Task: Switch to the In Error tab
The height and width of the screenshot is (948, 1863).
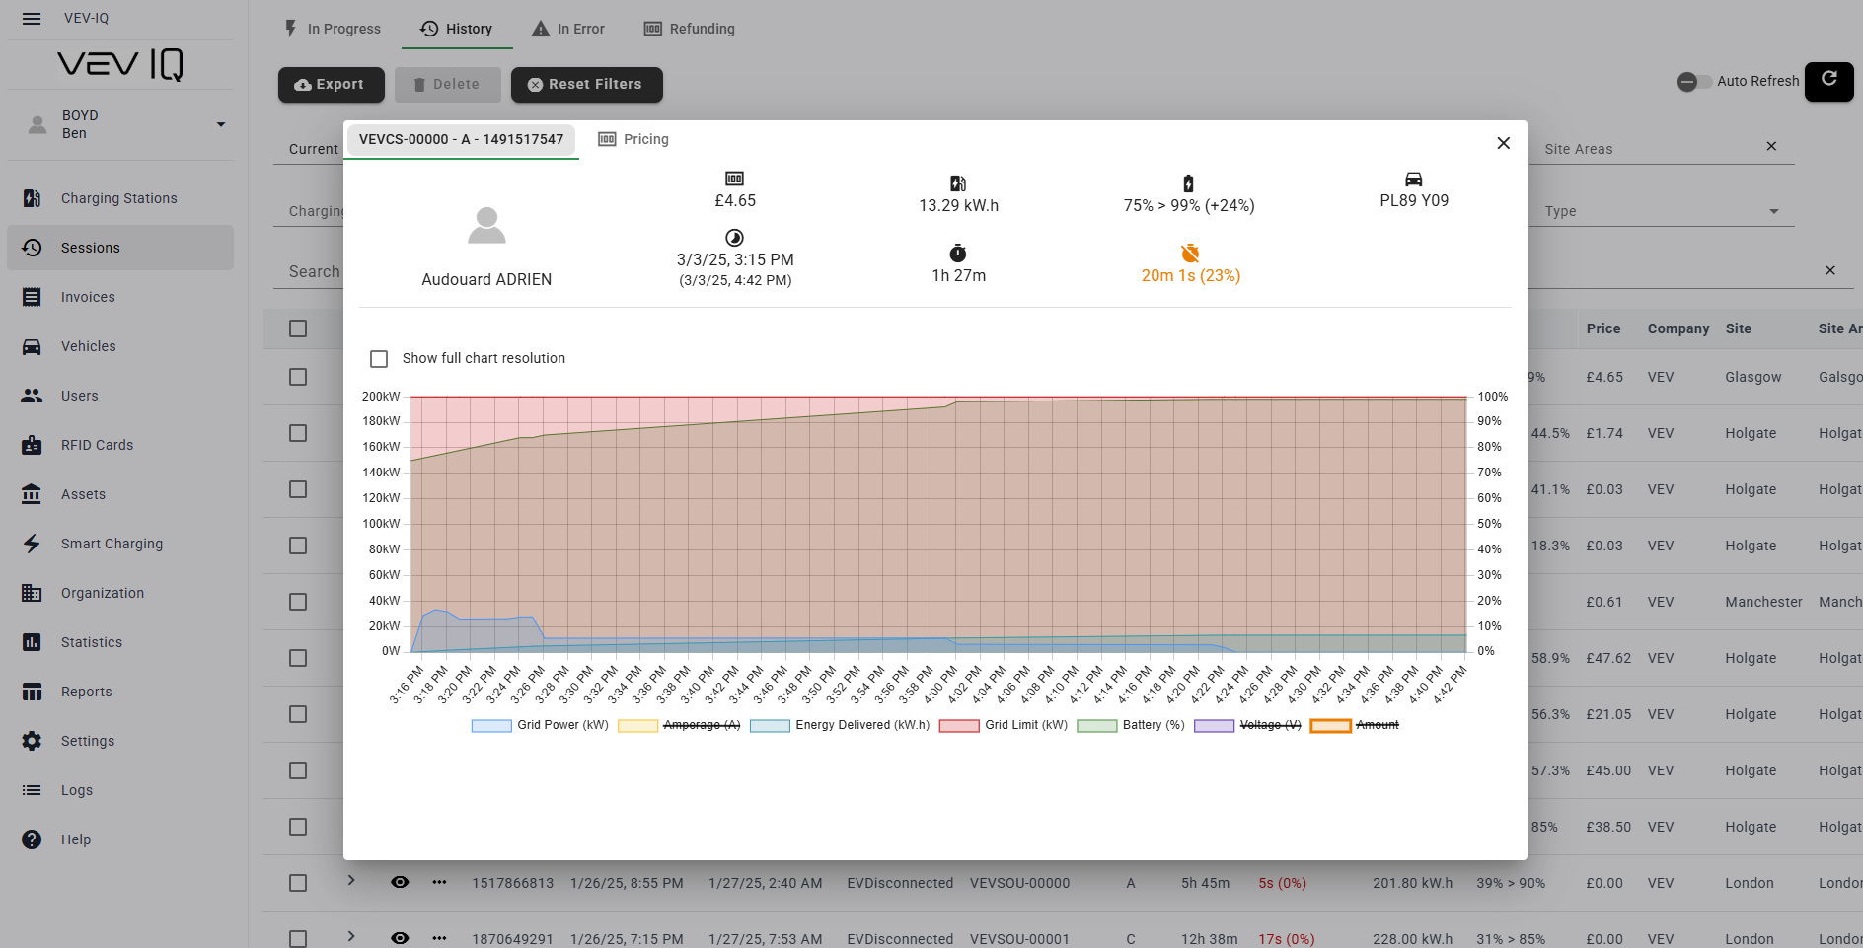Action: click(x=568, y=29)
